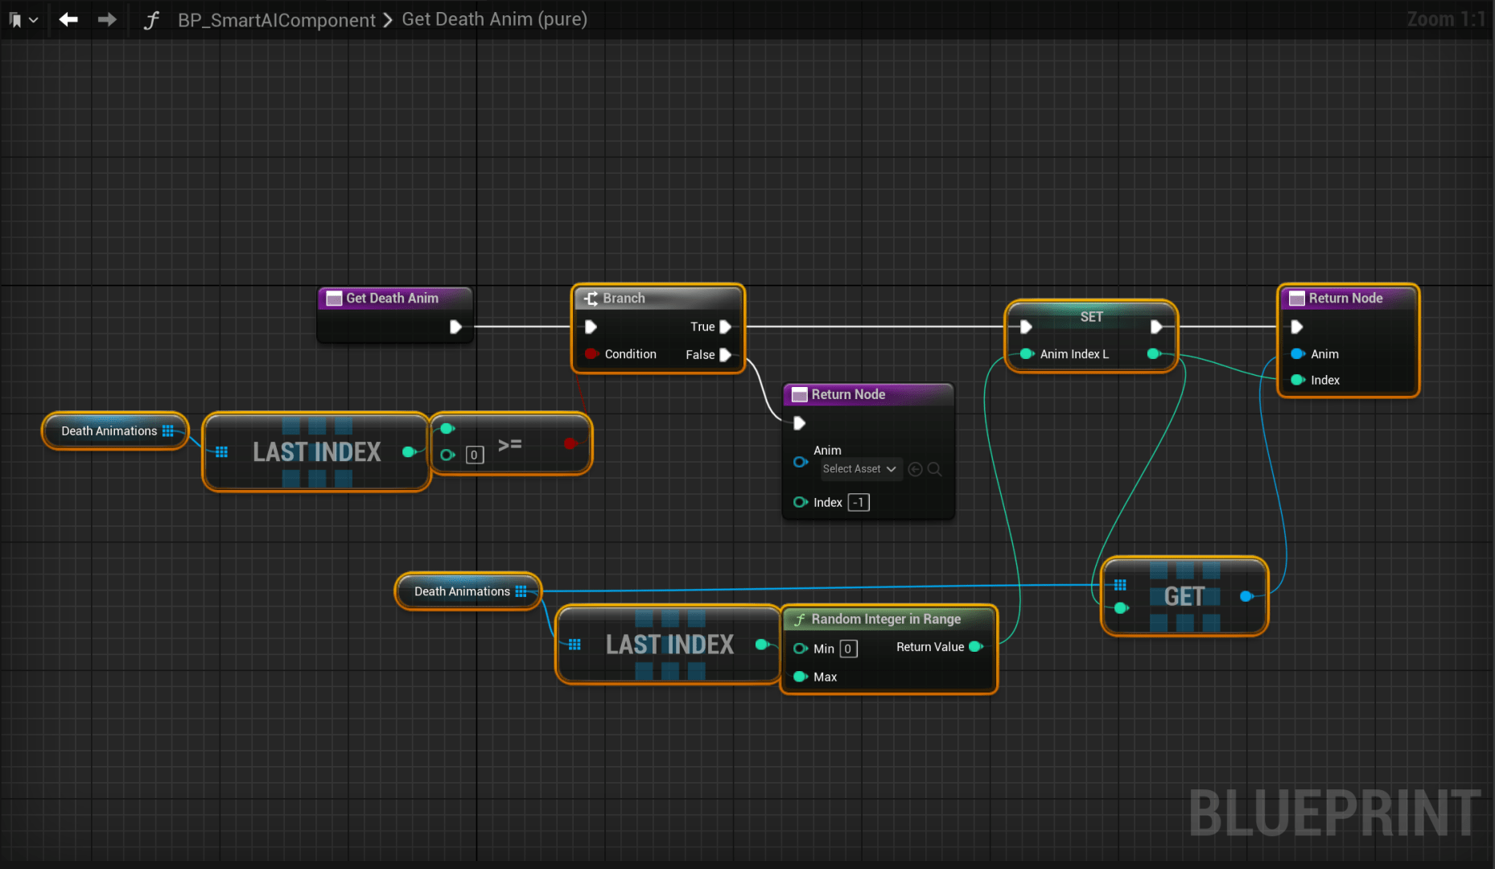Image resolution: width=1495 pixels, height=869 pixels.
Task: Select the Random Integer in Range node title
Action: click(x=885, y=620)
